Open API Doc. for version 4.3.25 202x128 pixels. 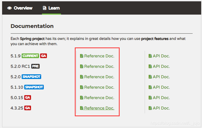pos(159,108)
